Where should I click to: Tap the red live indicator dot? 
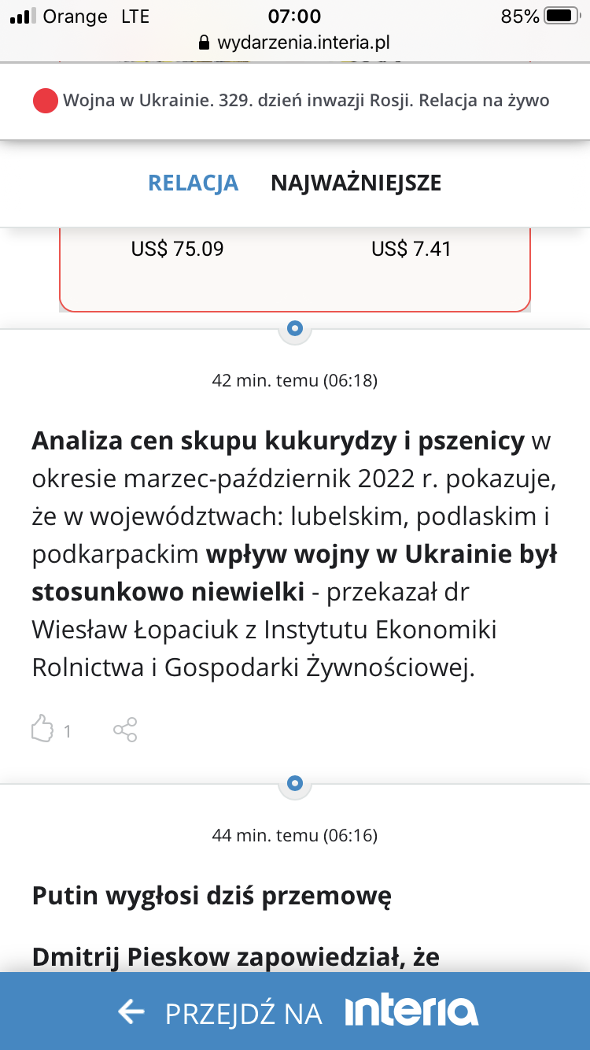(x=46, y=101)
